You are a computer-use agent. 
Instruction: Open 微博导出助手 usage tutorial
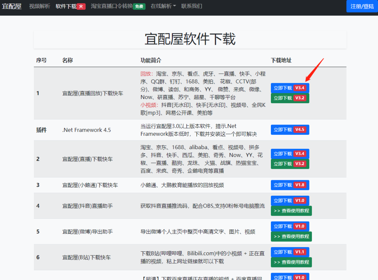tap(291, 236)
